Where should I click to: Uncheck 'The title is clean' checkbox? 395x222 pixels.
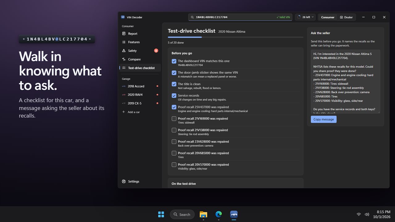click(174, 84)
